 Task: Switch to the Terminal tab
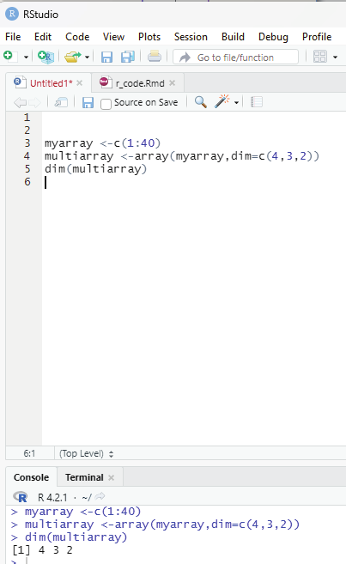[x=84, y=477]
